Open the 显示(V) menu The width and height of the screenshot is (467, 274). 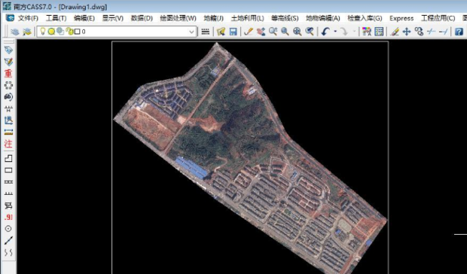112,19
